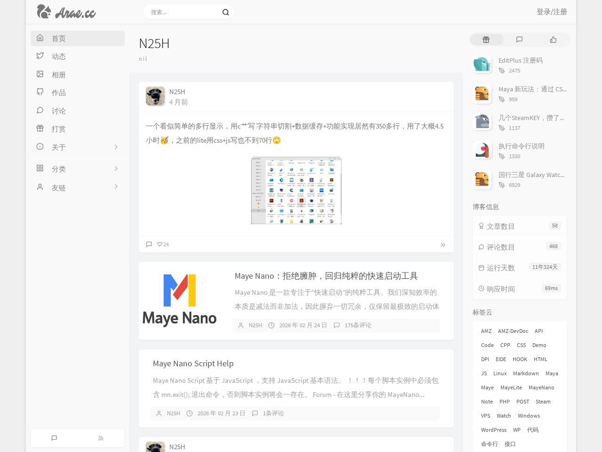Switch to the thumbs-up tab in the sidebar
The image size is (602, 452).
point(553,40)
